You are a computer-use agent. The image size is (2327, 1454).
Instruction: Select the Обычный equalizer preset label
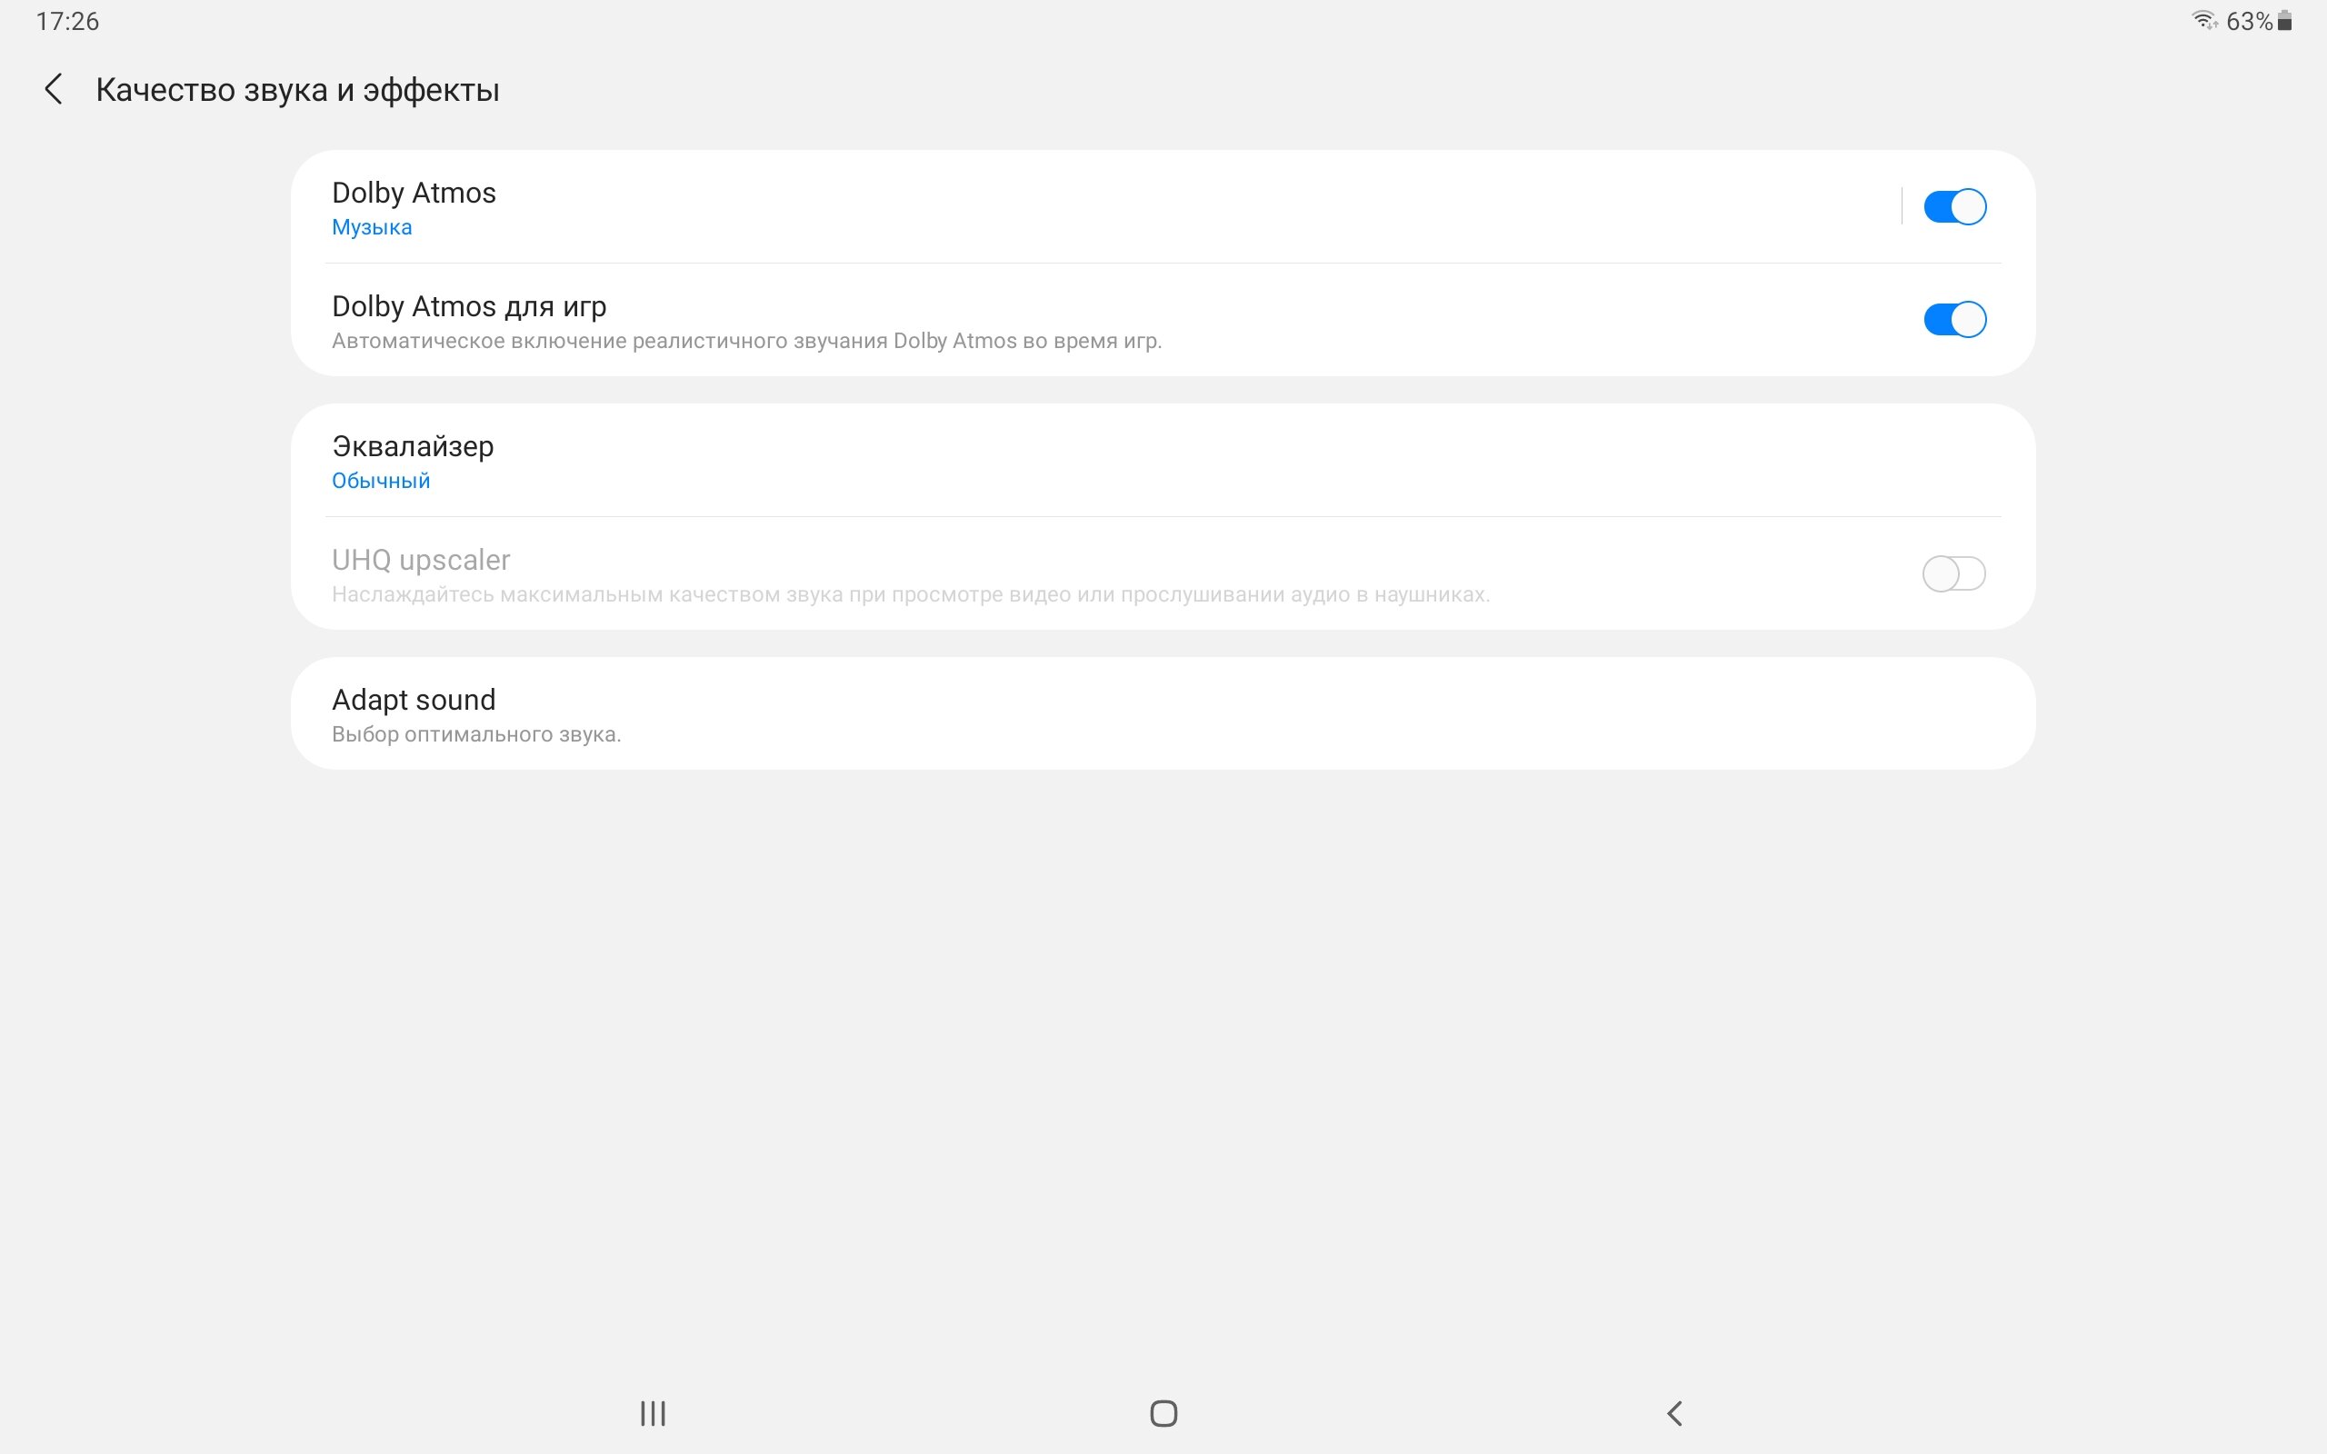(381, 481)
